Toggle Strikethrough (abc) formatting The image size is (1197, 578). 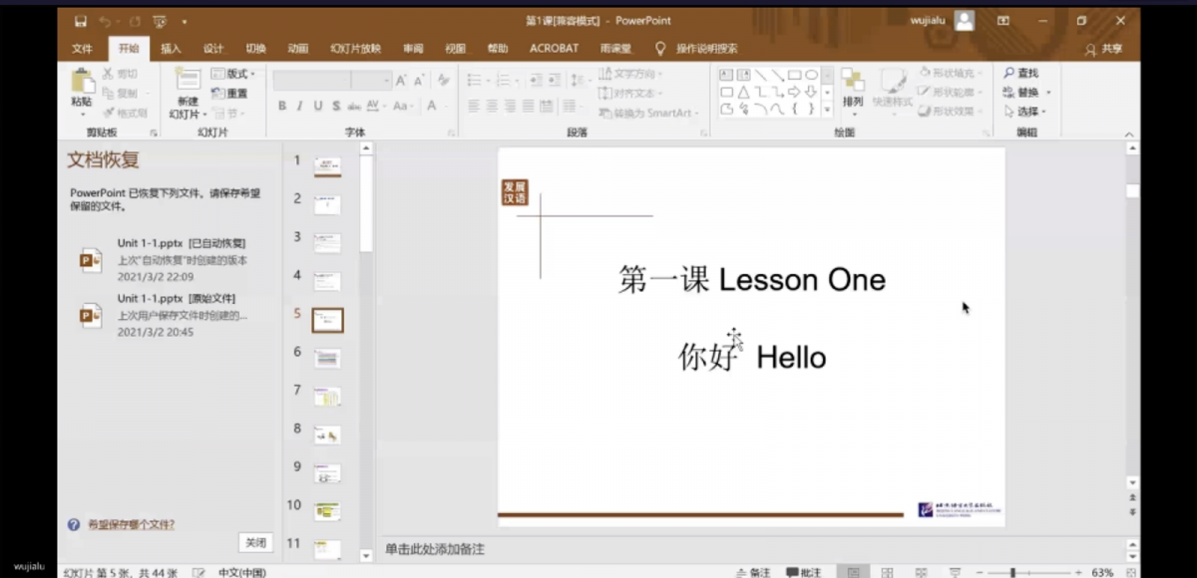tap(354, 106)
